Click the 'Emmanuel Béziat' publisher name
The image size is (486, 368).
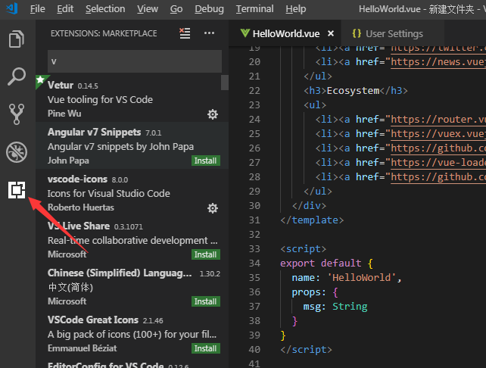tap(83, 348)
